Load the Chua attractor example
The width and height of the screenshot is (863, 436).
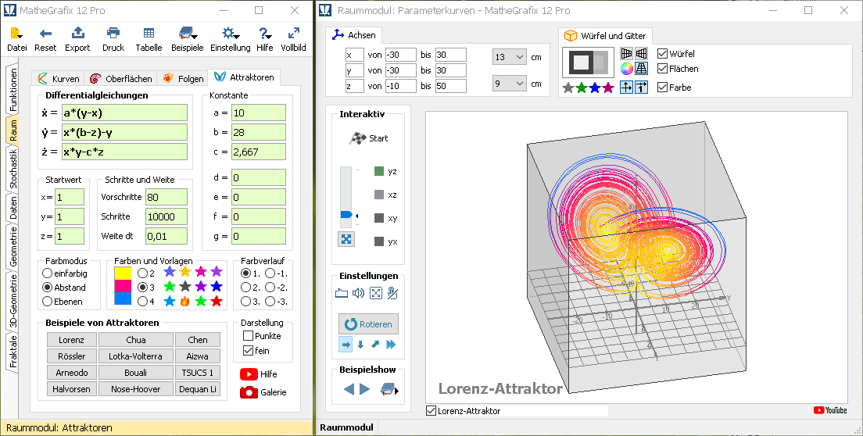136,340
